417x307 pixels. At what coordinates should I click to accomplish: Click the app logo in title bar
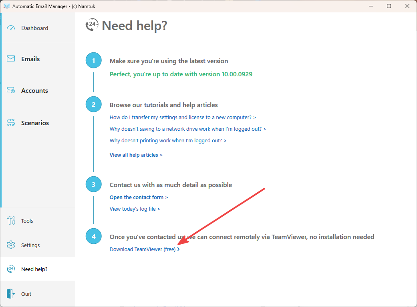[7, 6]
